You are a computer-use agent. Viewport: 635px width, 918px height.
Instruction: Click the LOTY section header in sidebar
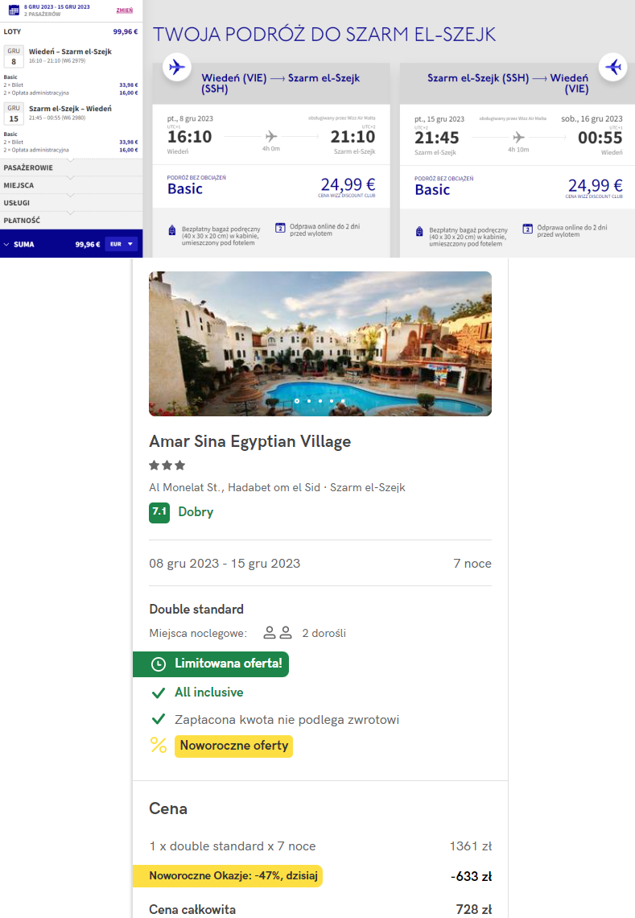point(71,31)
